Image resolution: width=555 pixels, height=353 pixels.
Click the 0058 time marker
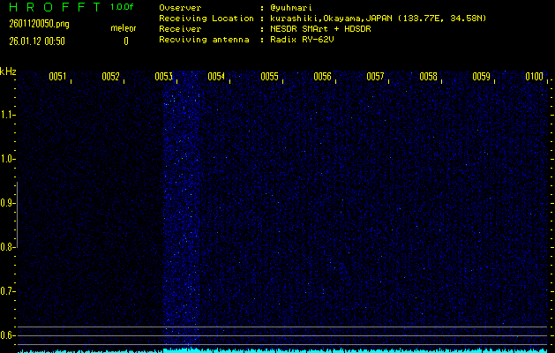tap(428, 77)
